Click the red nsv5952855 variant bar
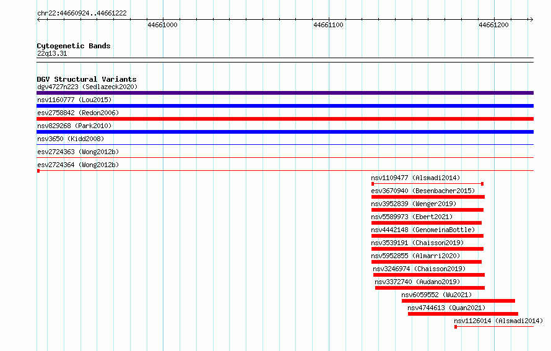This screenshot has height=351, width=551. (x=427, y=262)
